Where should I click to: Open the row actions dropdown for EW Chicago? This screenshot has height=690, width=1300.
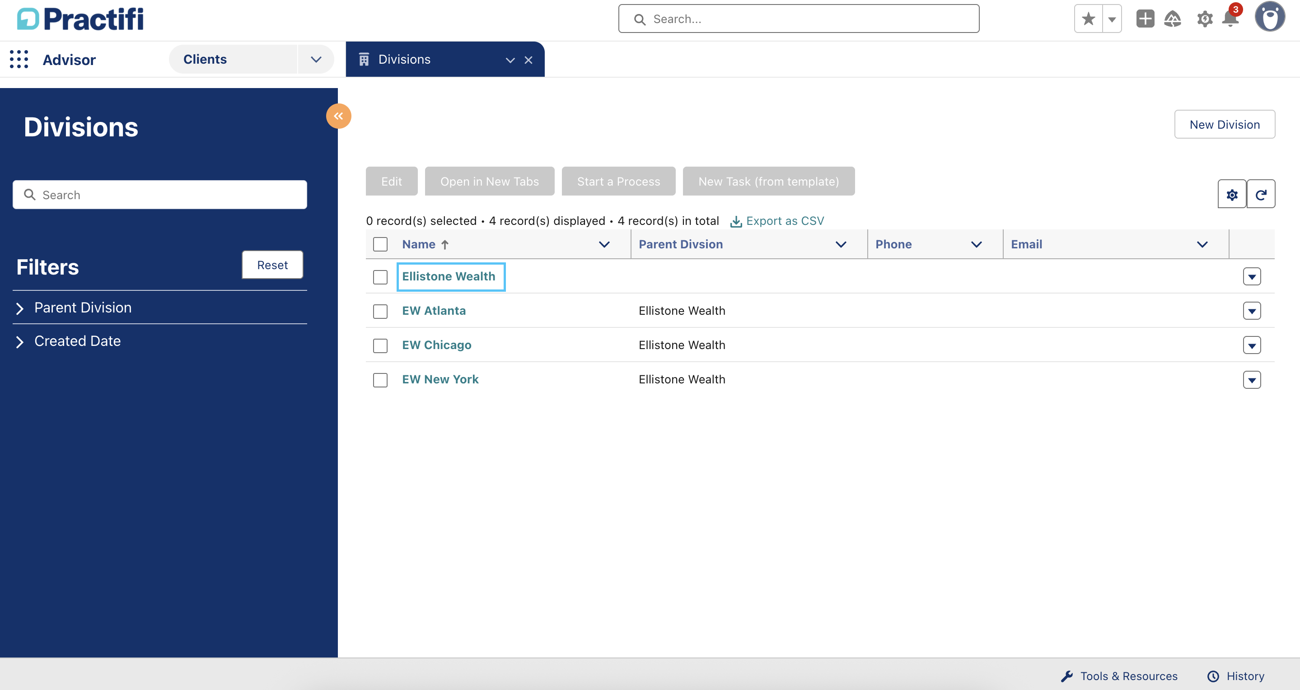1251,345
